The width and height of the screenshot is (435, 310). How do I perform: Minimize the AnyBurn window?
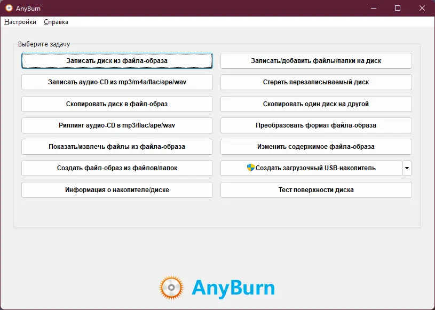(x=374, y=8)
